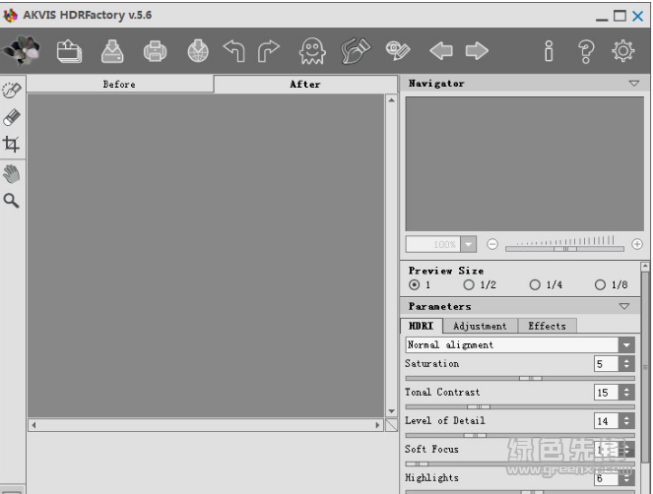Switch to the Before tab
This screenshot has width=653, height=494.
tap(119, 84)
